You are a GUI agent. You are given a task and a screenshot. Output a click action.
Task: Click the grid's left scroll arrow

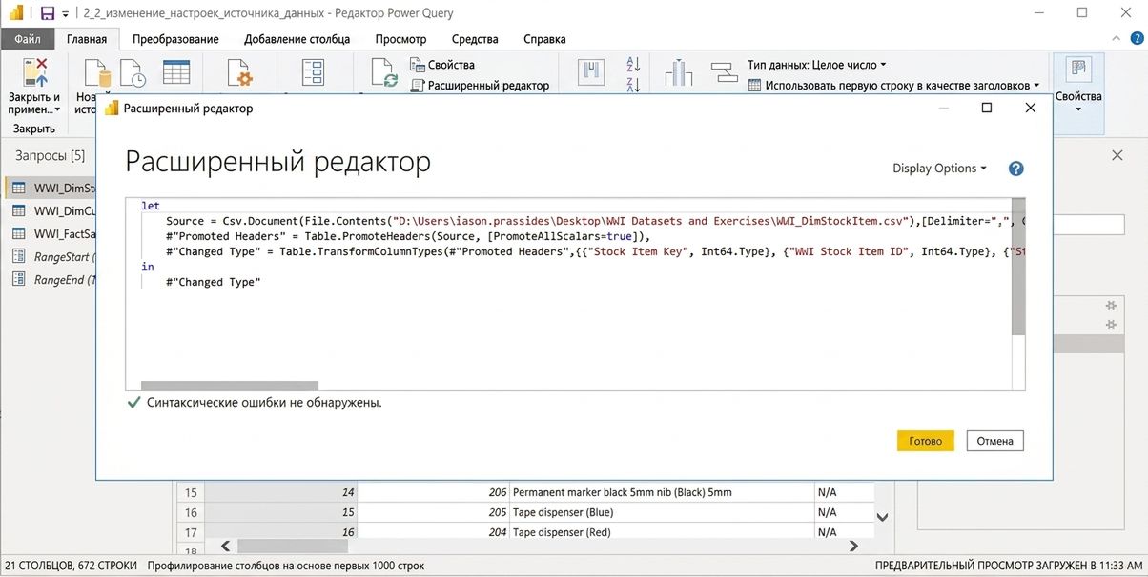[x=225, y=546]
